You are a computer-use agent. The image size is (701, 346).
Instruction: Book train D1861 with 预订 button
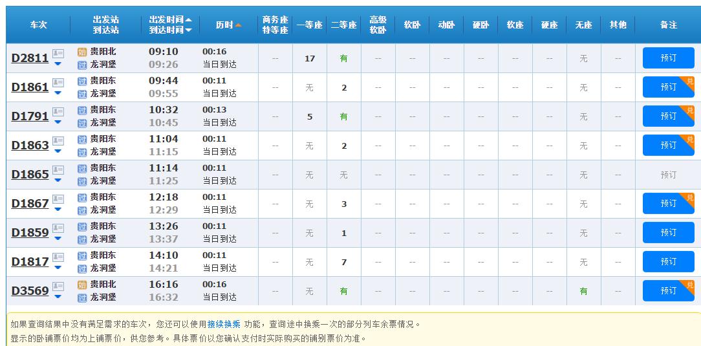click(669, 87)
